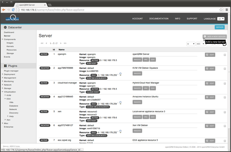Expand the Deployment plugin group
This screenshot has height=152, width=231.
pos(3,74)
